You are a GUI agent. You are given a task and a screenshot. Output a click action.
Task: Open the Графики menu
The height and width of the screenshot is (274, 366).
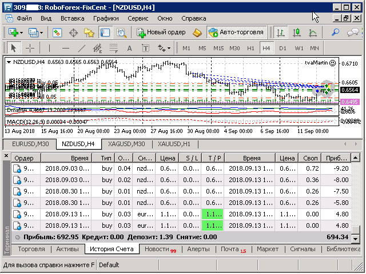point(106,18)
